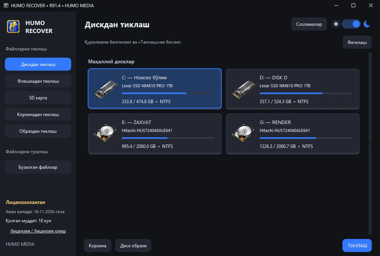Click the D: DISK D SSD icon

click(x=244, y=89)
